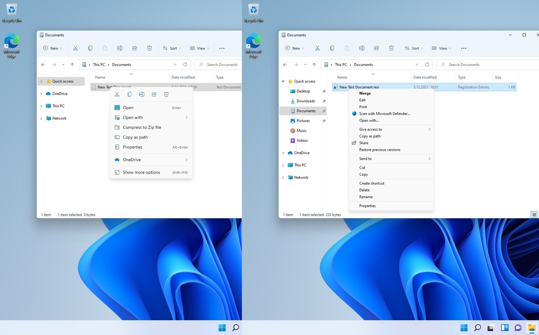Choose Send to in classic menu

click(x=391, y=159)
